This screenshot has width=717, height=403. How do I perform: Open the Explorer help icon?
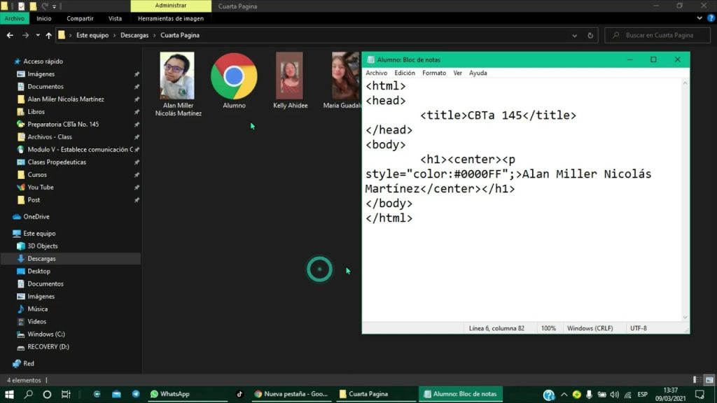711,19
